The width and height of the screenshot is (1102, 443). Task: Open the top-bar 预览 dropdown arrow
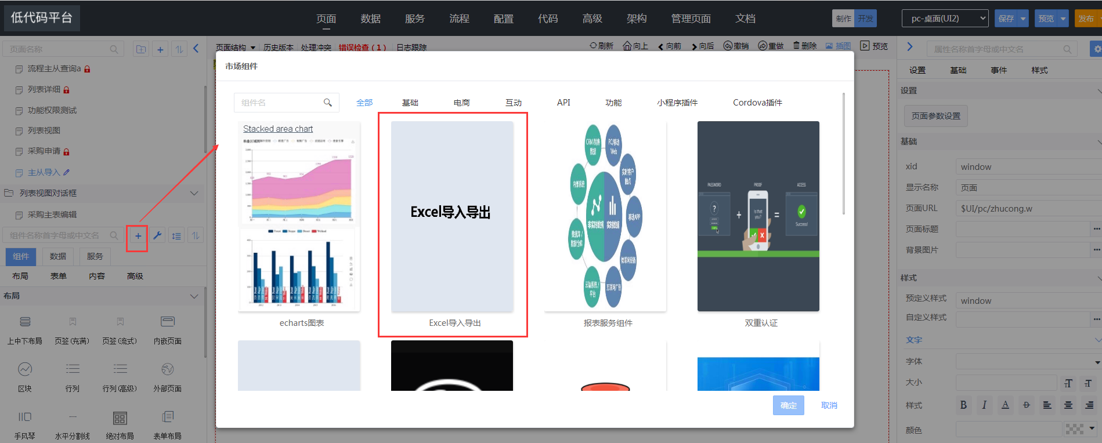tap(1063, 19)
